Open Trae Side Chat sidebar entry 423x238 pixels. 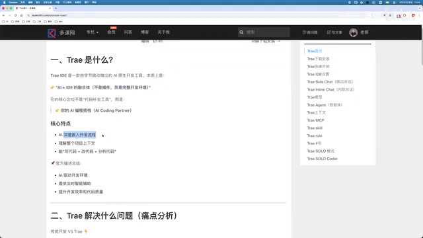(x=330, y=82)
